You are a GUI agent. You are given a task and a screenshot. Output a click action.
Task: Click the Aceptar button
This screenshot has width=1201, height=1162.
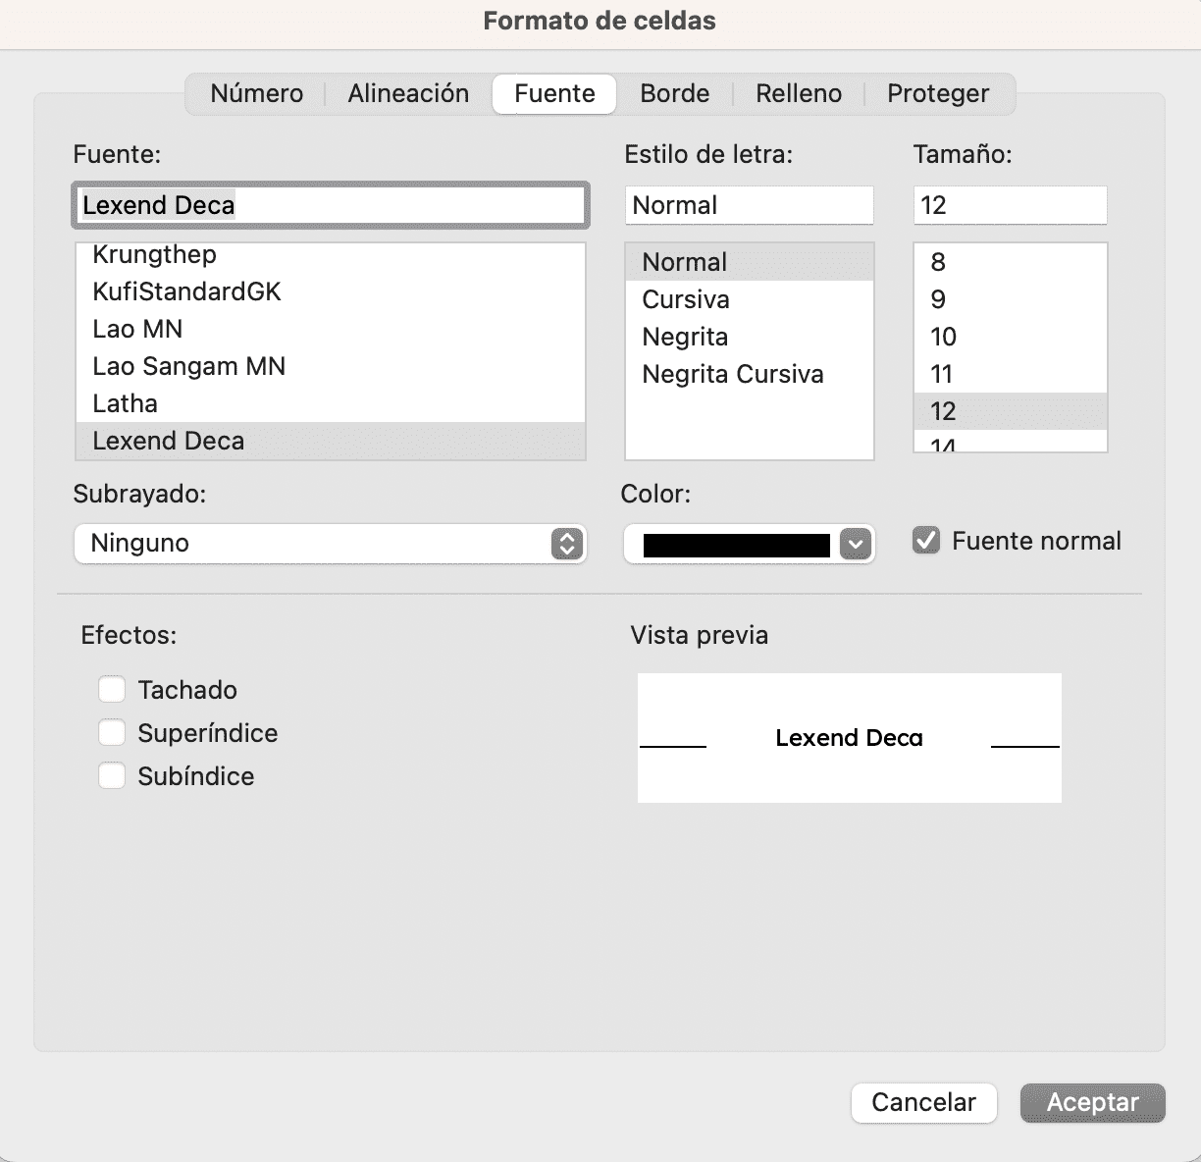pyautogui.click(x=1091, y=1102)
